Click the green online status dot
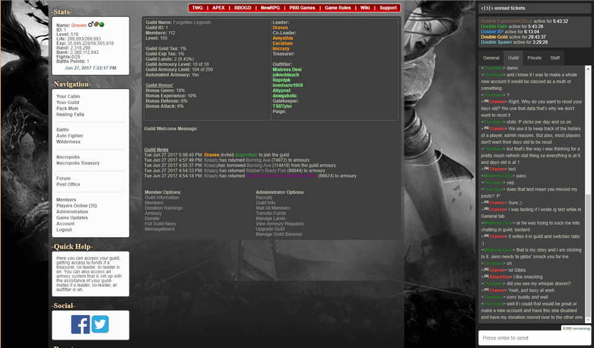The width and height of the screenshot is (594, 348). [101, 25]
